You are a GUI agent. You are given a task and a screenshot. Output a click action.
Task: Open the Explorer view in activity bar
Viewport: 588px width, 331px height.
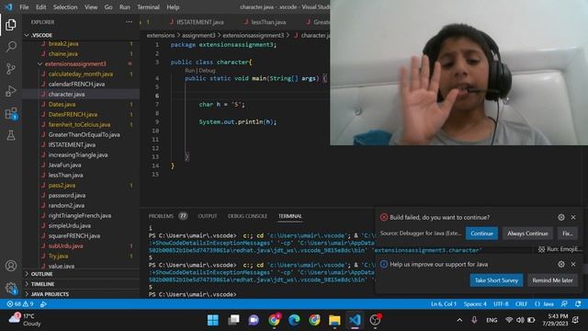(x=11, y=25)
